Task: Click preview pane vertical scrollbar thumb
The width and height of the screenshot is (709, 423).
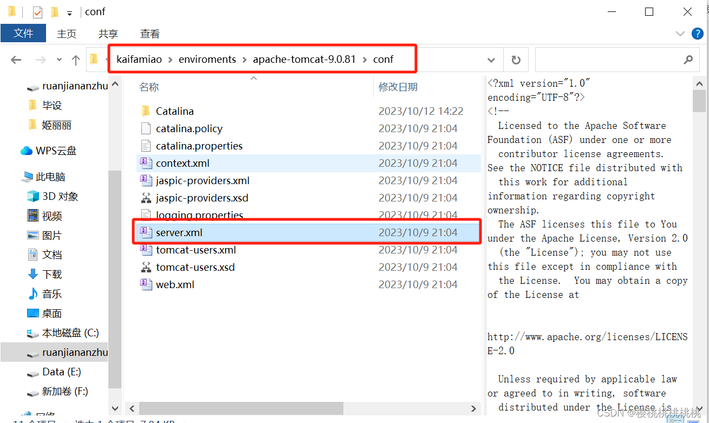Action: click(699, 101)
